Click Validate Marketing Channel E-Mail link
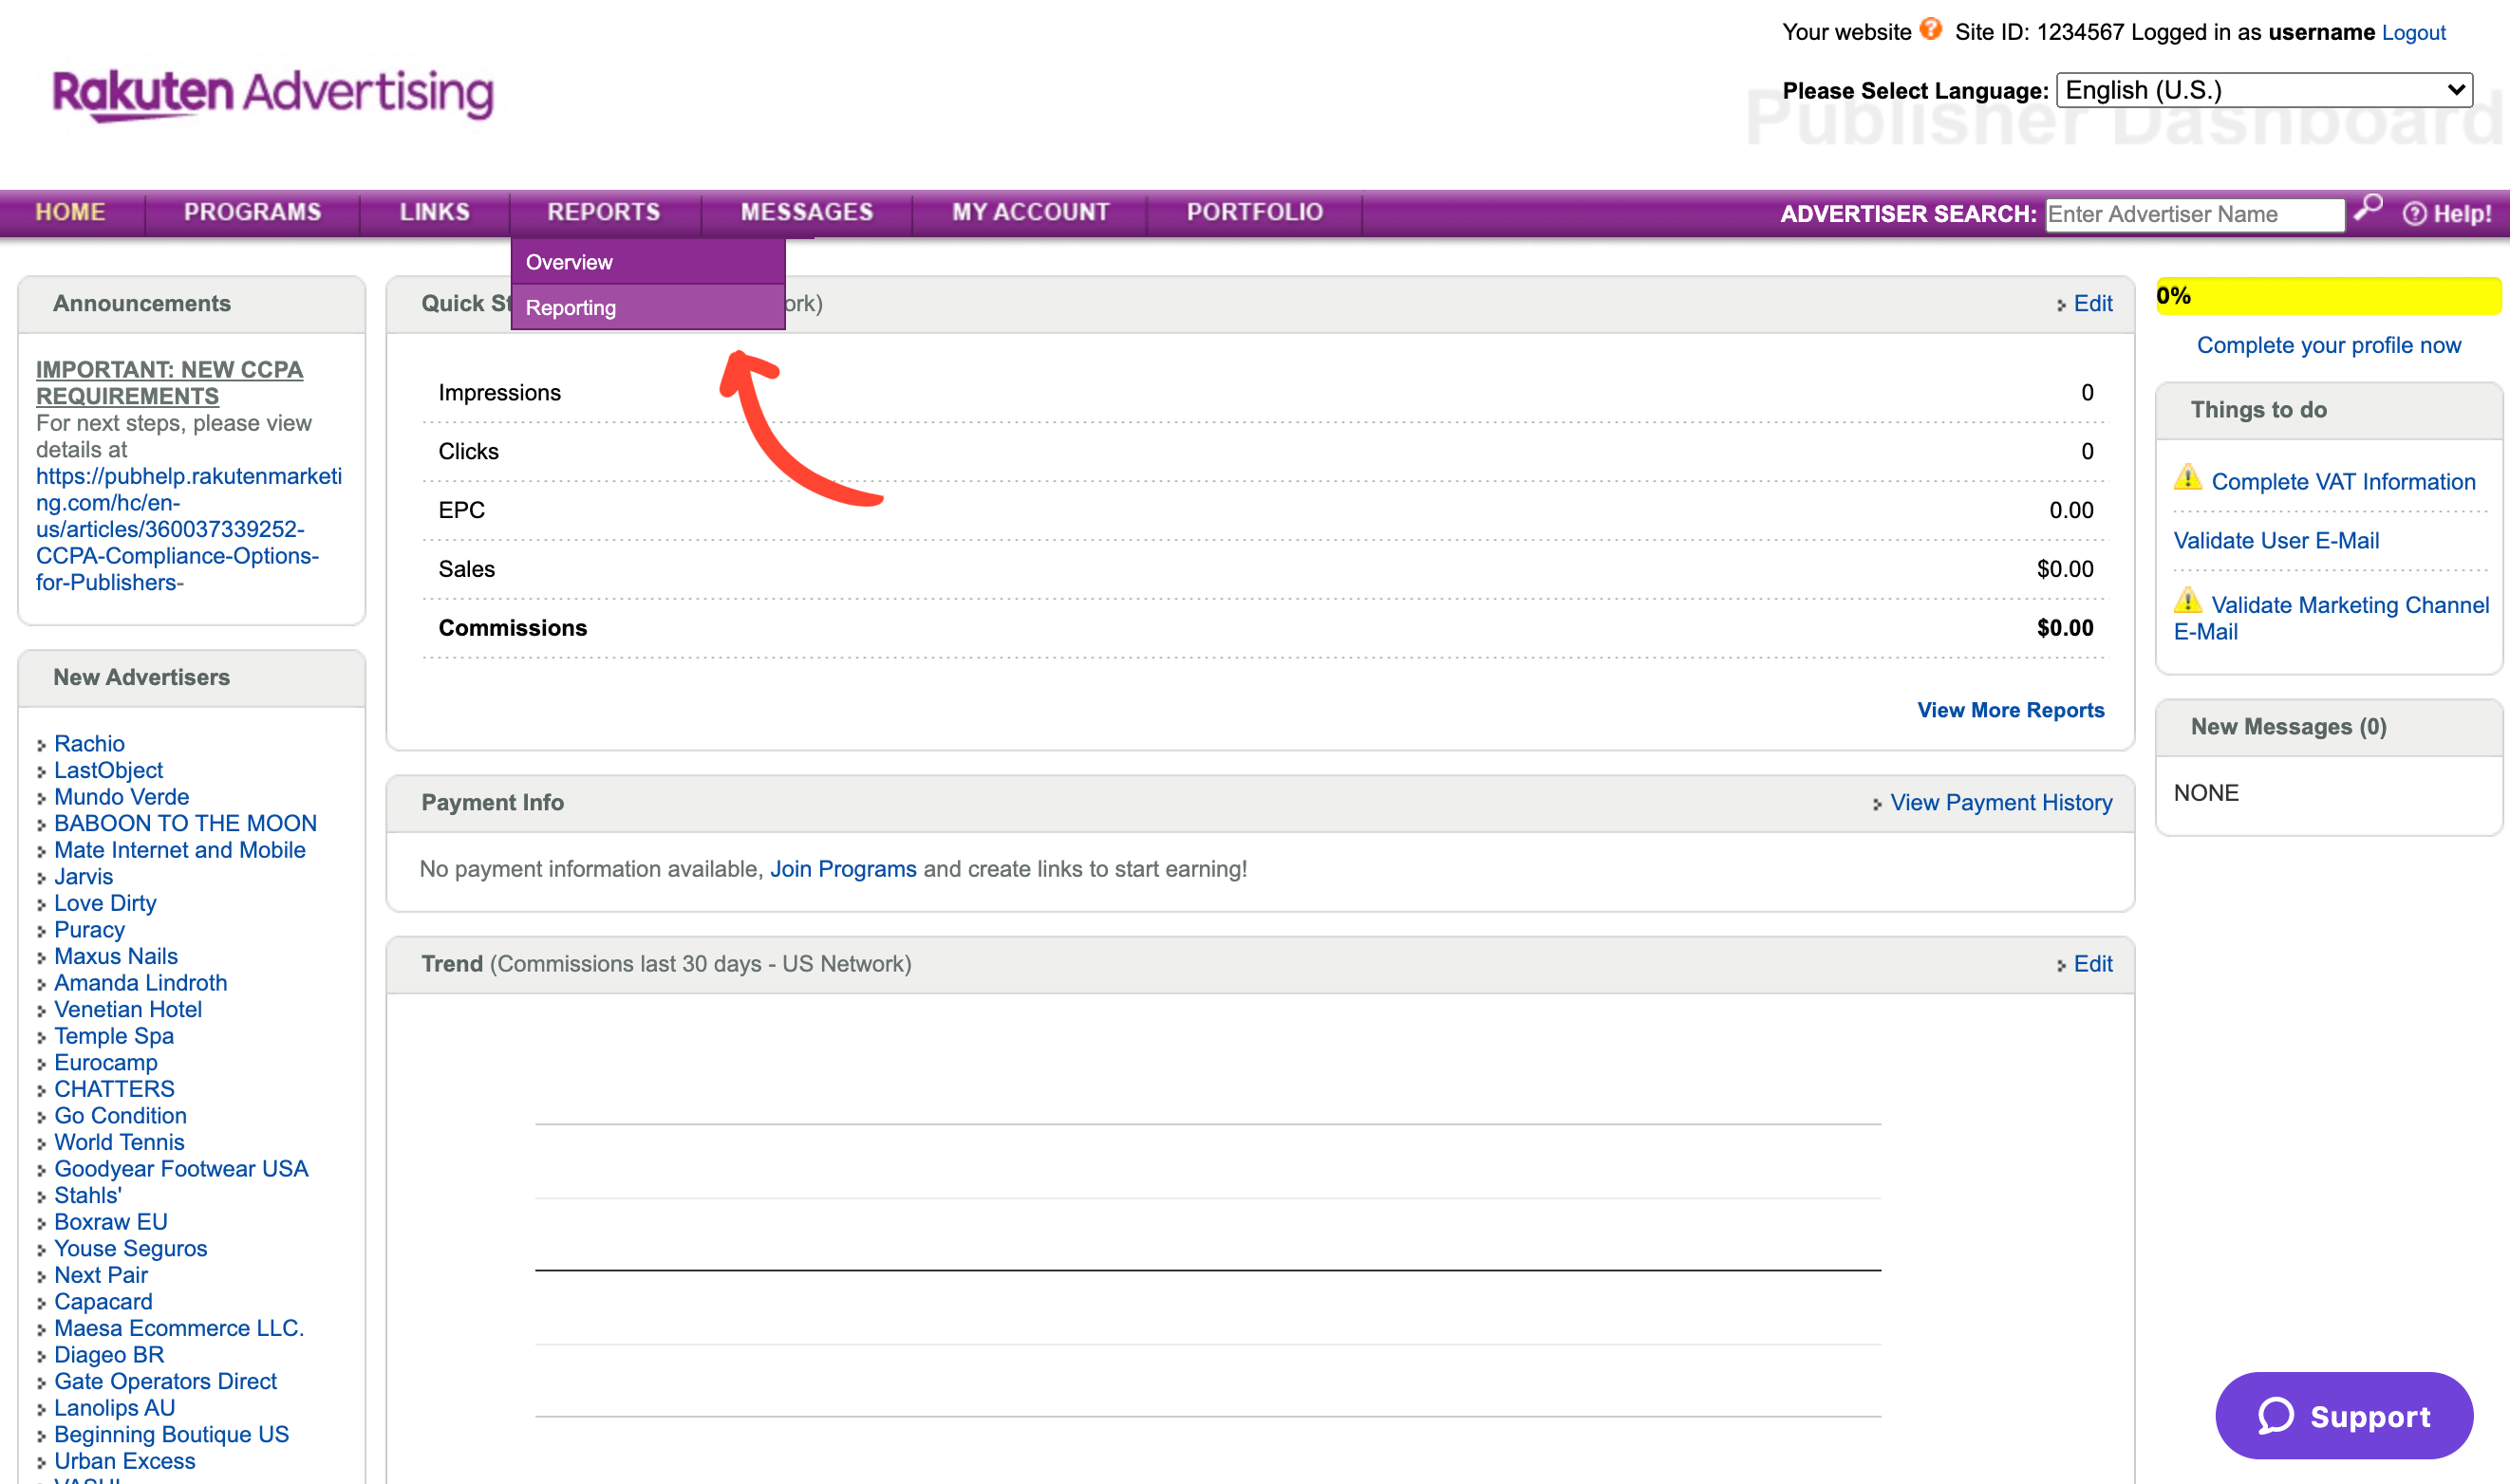2510x1484 pixels. [2331, 618]
